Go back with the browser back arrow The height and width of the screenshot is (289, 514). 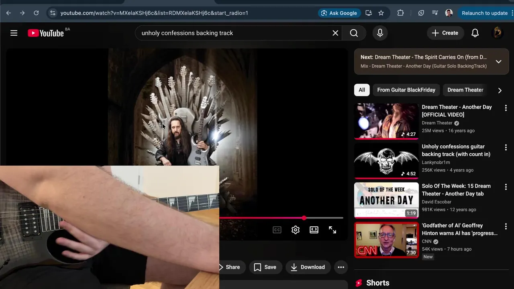(8, 13)
